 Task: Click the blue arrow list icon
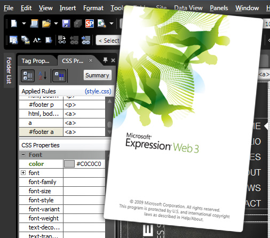(86, 40)
